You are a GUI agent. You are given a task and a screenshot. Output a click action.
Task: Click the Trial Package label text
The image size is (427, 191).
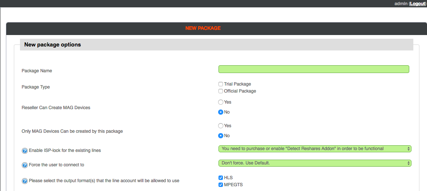pyautogui.click(x=237, y=84)
